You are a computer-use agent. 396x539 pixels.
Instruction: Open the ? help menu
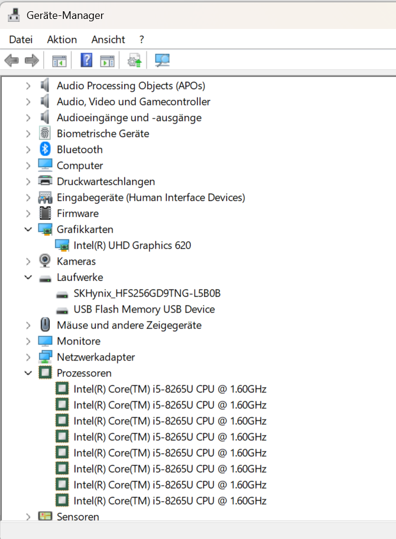coord(142,40)
